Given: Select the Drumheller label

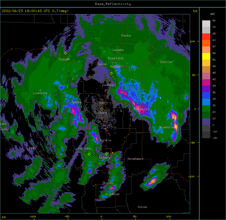Looking at the screenshot, I should [167, 127].
